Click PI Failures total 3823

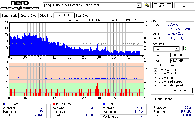[x=89, y=115]
